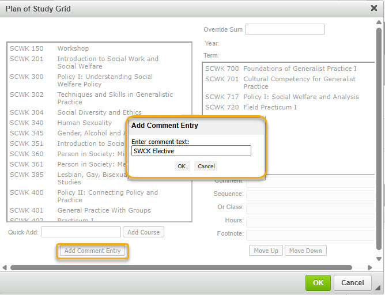Click the vertical scrollbar up arrow
The height and width of the screenshot is (295, 385).
pyautogui.click(x=379, y=22)
